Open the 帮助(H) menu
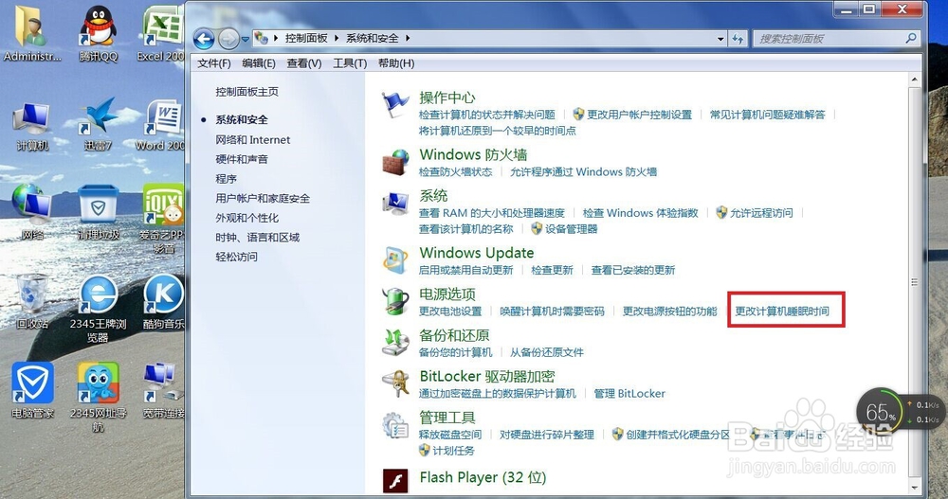 [x=396, y=63]
